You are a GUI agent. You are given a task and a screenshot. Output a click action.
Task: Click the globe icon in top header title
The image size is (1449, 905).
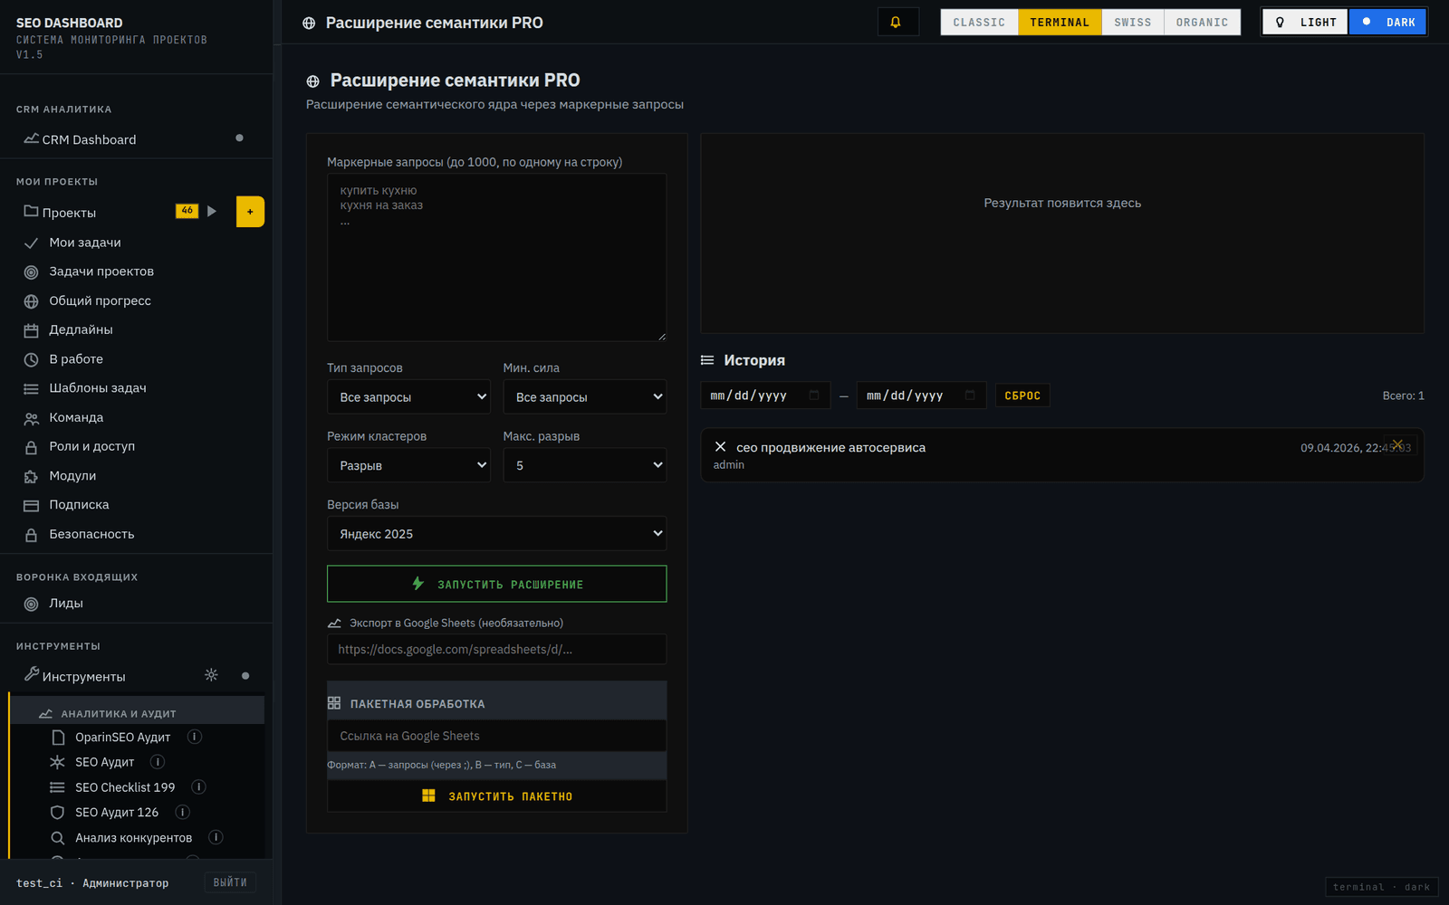point(309,23)
